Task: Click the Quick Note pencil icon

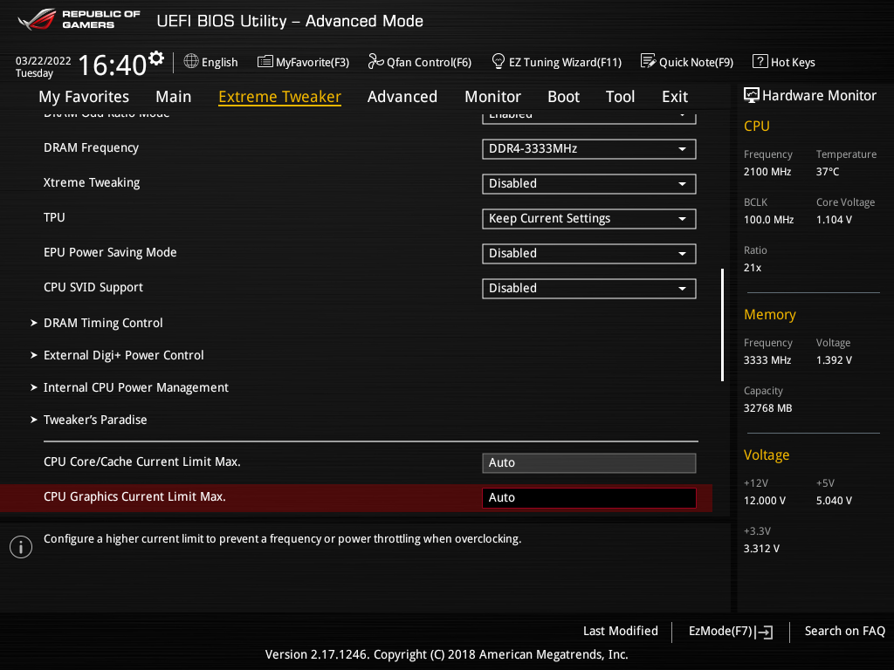Action: tap(649, 61)
